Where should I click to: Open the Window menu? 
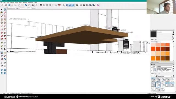click(25, 2)
